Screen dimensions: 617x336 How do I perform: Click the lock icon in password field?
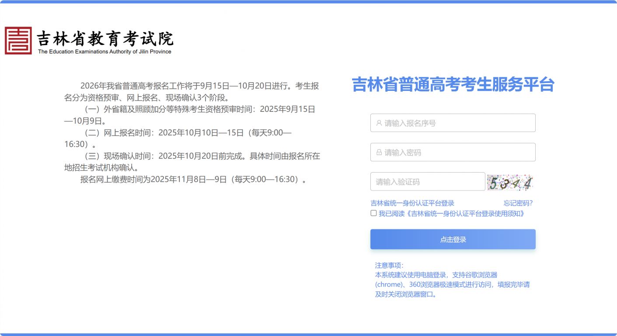click(x=379, y=152)
